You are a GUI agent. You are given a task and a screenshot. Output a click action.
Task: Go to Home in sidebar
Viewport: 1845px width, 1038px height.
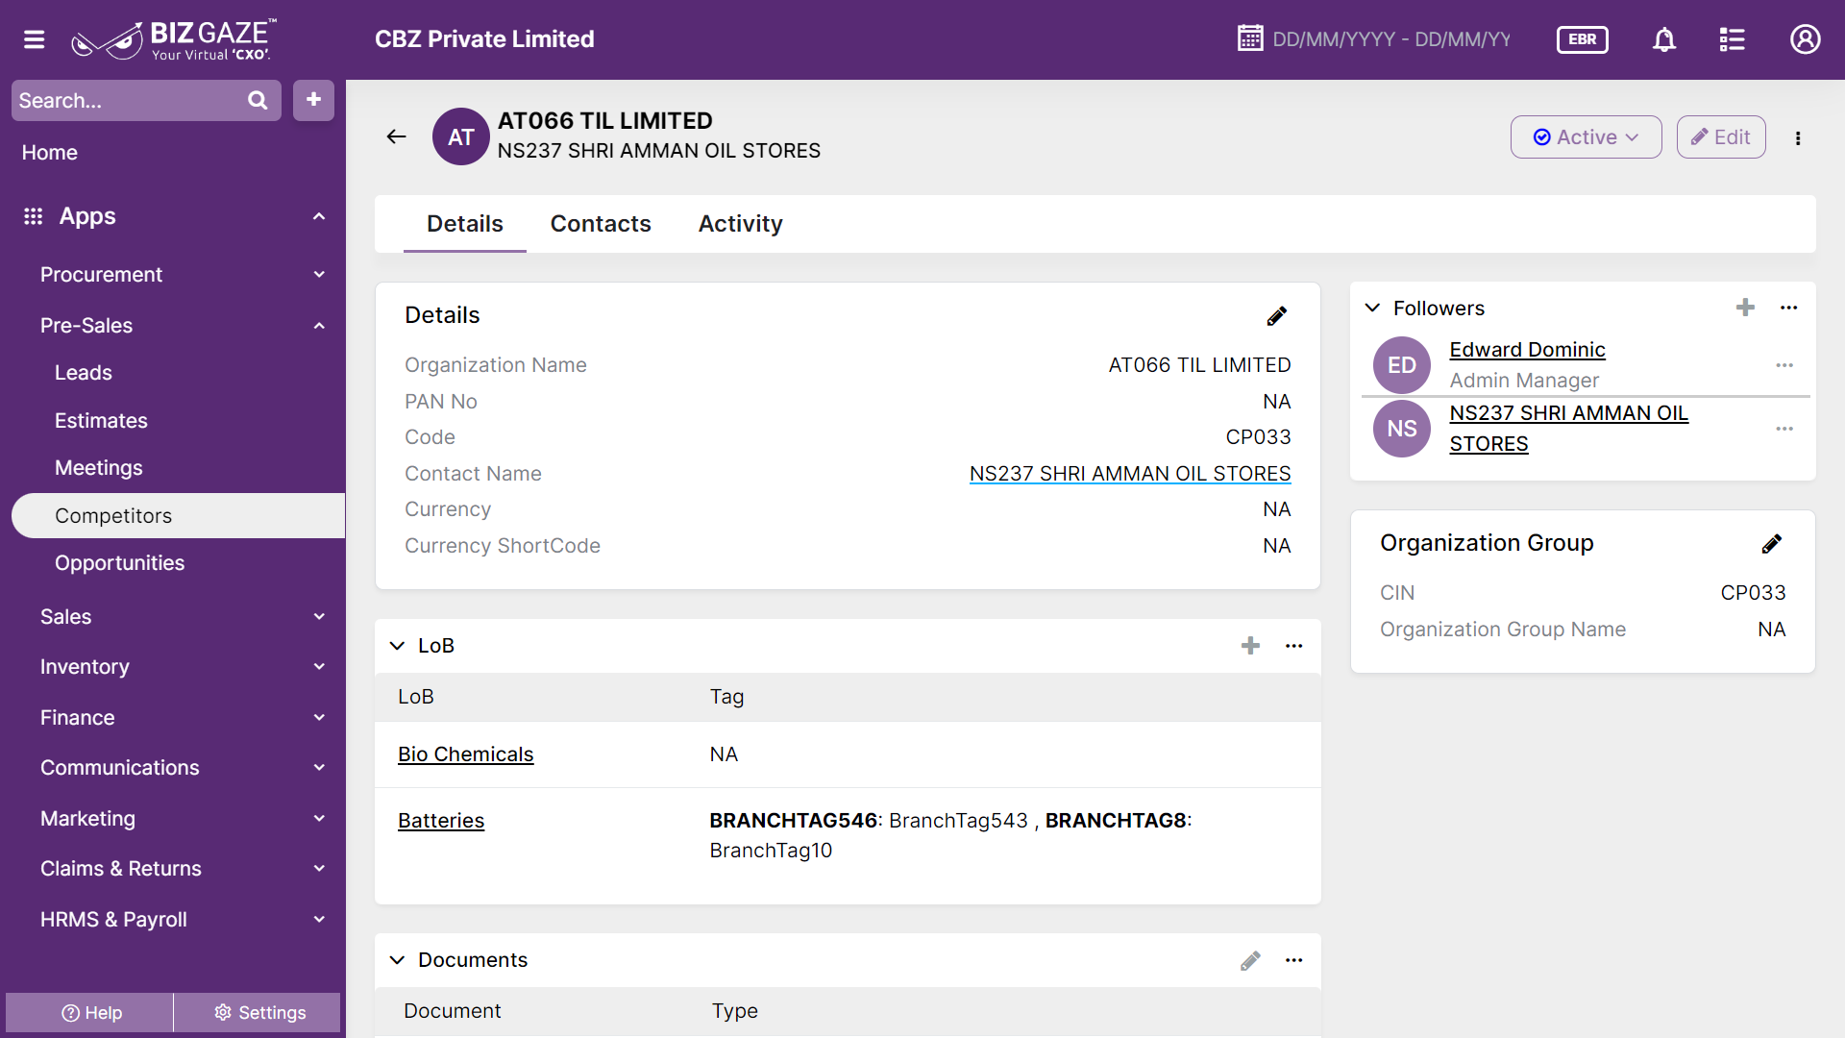click(x=50, y=153)
